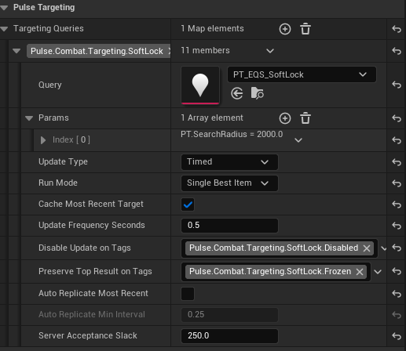
Task: Remove the SoftLock.Frozen tag
Action: click(x=360, y=272)
